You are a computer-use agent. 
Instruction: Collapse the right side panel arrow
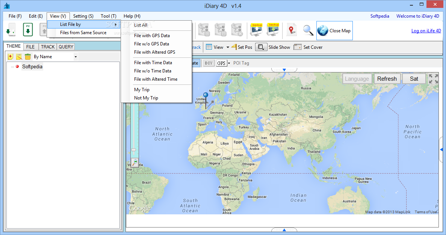(x=441, y=149)
